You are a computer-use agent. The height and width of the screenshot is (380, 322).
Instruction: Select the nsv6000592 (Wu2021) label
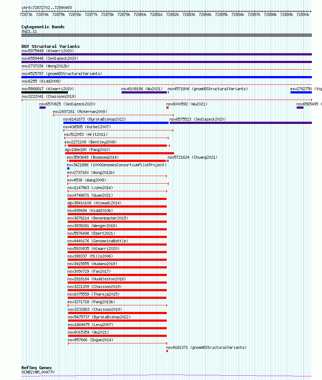pos(187,104)
